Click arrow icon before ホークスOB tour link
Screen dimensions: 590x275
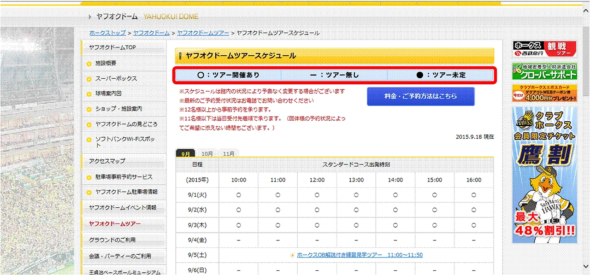pos(293,255)
